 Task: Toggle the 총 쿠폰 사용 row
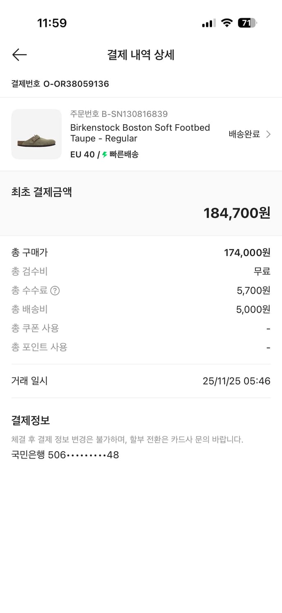coord(141,328)
